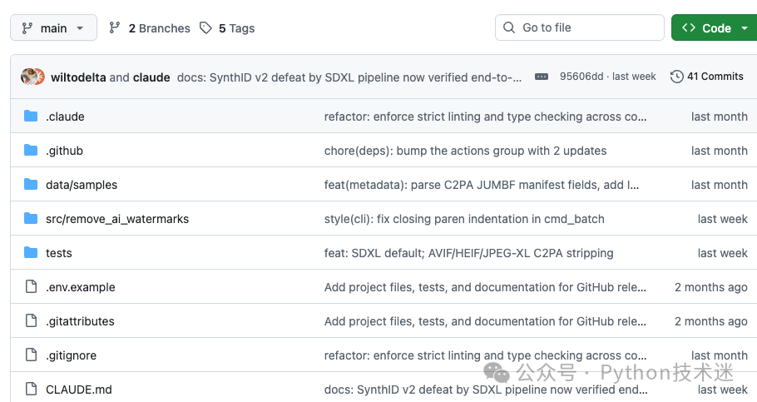Click the folder icon for .claude
Viewport: 757px width, 402px height.
[31, 116]
